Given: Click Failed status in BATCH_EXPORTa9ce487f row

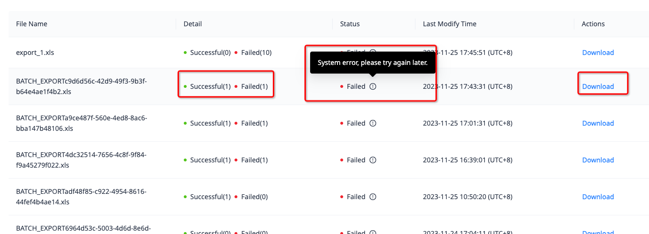Looking at the screenshot, I should pos(356,123).
